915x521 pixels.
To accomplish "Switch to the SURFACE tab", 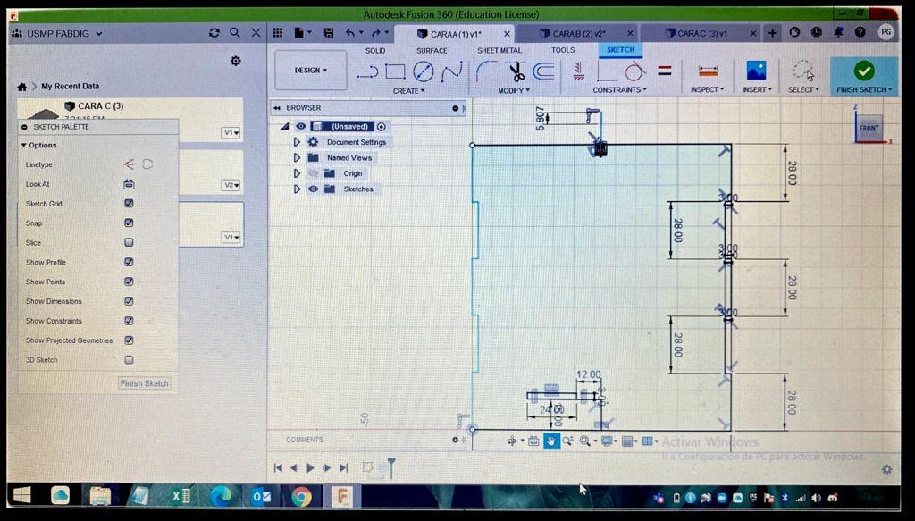I will click(x=432, y=51).
